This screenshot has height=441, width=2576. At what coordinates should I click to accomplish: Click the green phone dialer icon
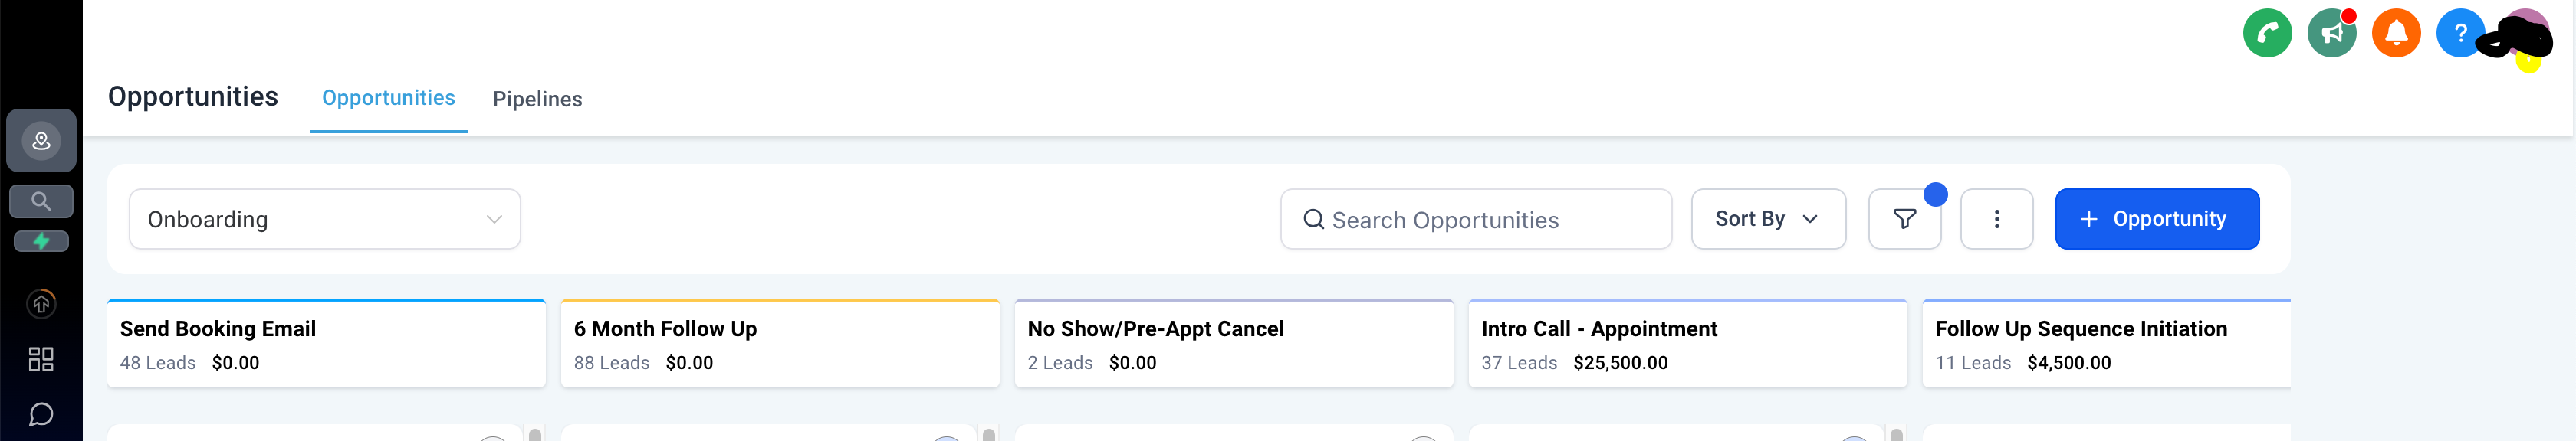2267,34
